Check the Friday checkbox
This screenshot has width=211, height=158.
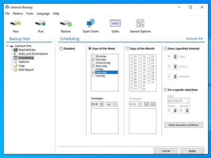tap(93, 69)
